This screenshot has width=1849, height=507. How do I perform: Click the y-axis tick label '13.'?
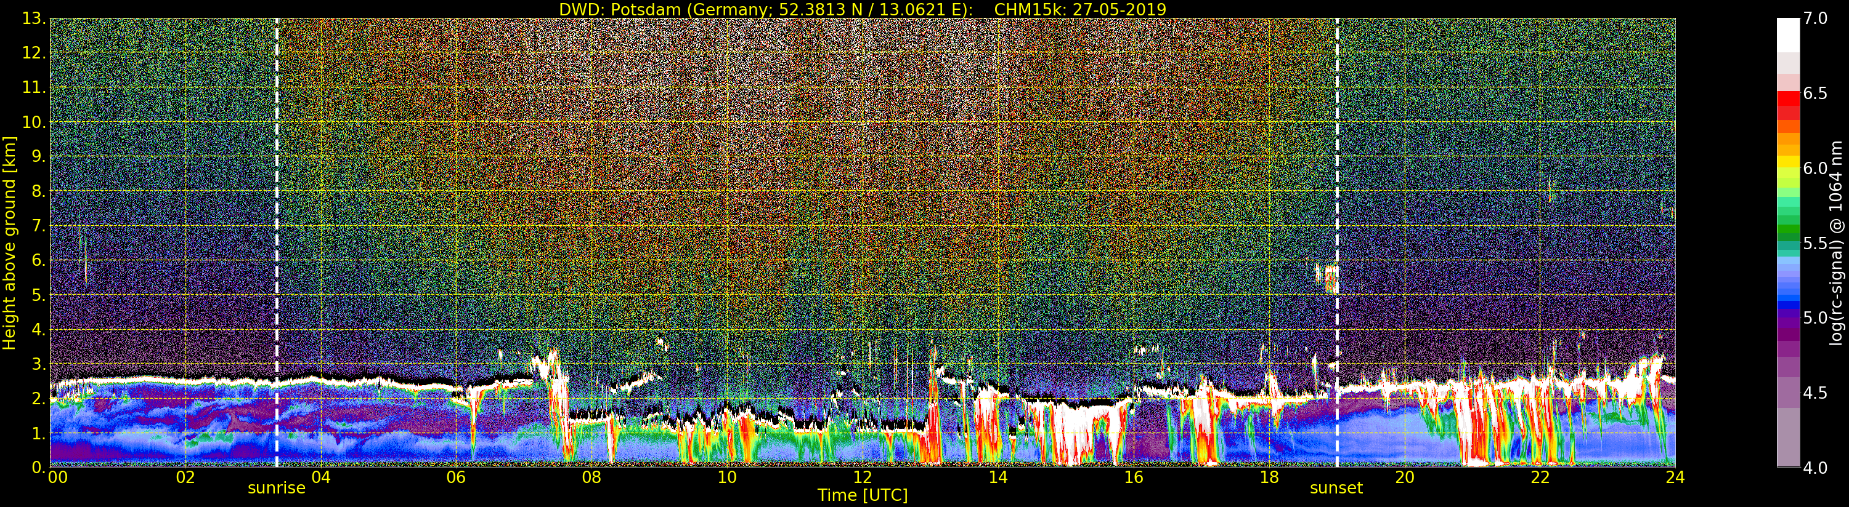click(34, 18)
